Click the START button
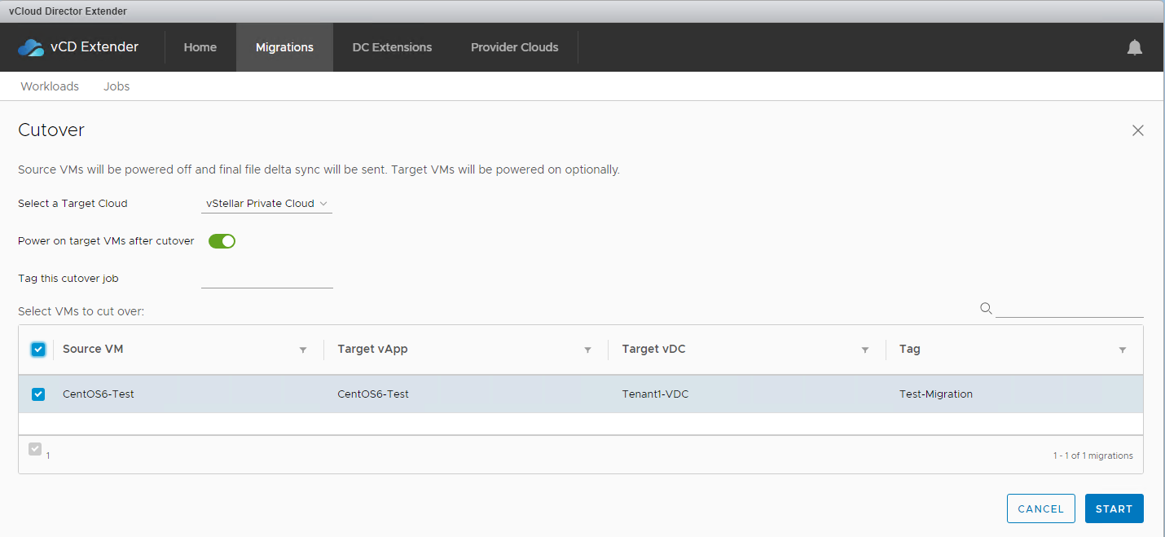1165x537 pixels. (x=1114, y=508)
